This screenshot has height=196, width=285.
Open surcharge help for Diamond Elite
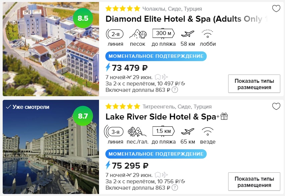[x=175, y=90]
